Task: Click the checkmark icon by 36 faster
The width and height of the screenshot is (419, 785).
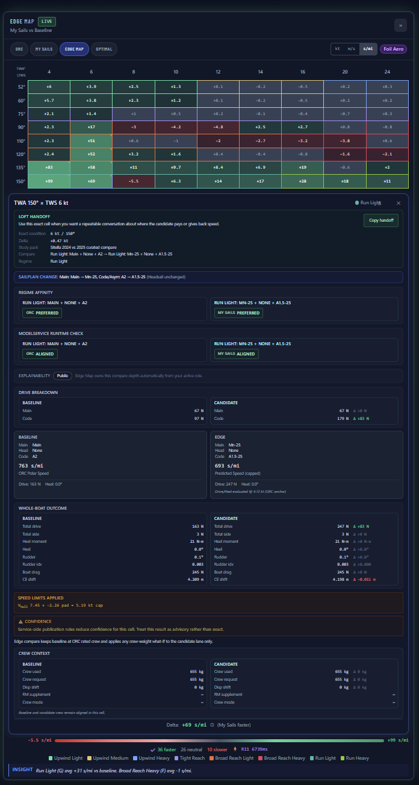Action: (153, 749)
